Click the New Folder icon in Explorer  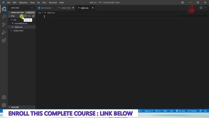[25, 16]
